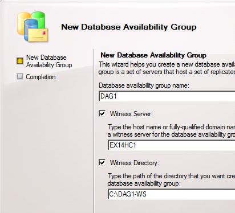The height and width of the screenshot is (213, 235).
Task: Uncheck the Witness Server checkbox
Action: pyautogui.click(x=102, y=114)
